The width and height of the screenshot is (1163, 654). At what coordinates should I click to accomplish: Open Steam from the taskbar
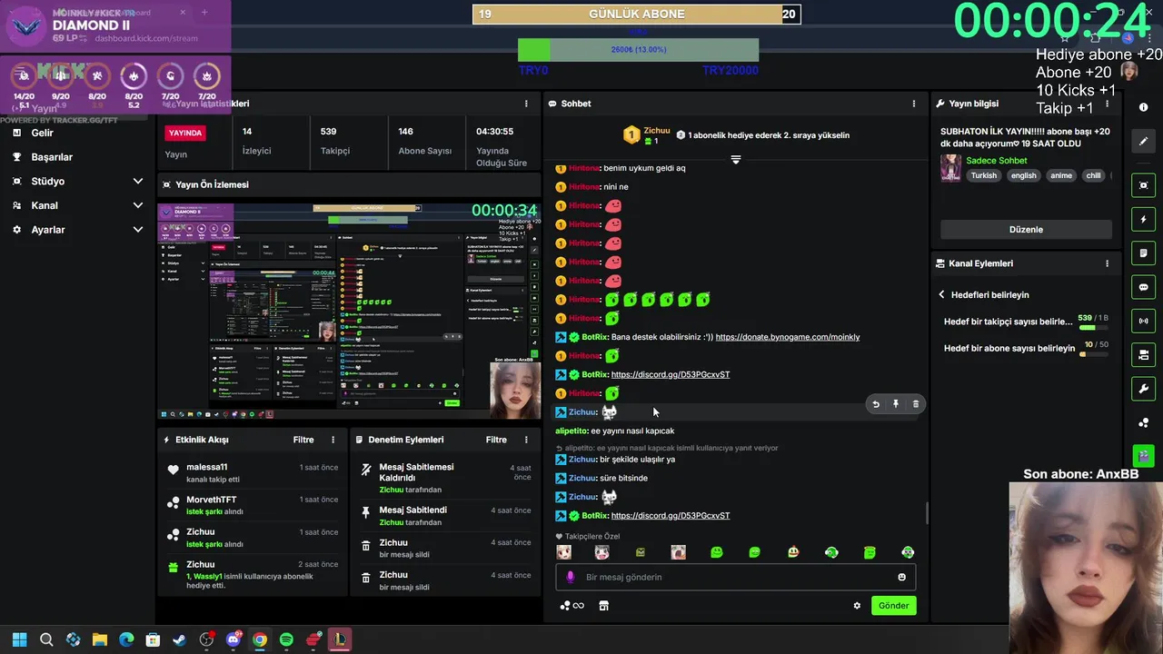180,639
